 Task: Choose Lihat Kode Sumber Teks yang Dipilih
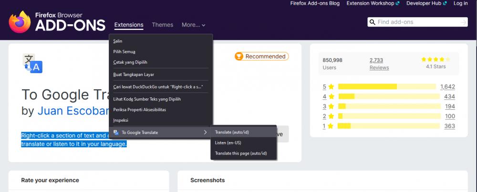click(x=161, y=99)
